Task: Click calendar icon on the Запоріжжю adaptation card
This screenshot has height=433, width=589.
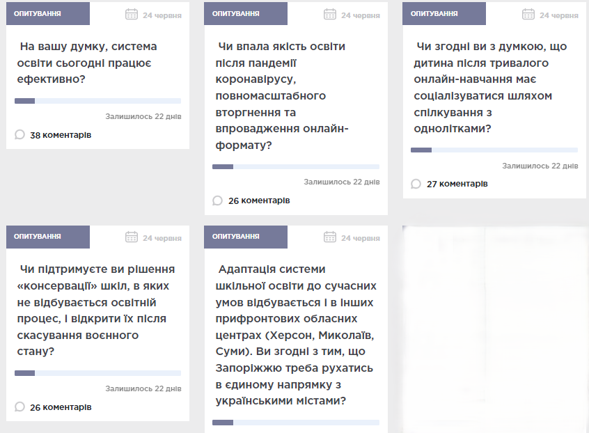Action: pyautogui.click(x=330, y=237)
